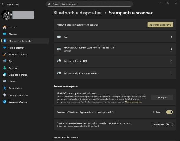This screenshot has height=141, width=180.
Task: Click the Configura button
Action: [162, 97]
